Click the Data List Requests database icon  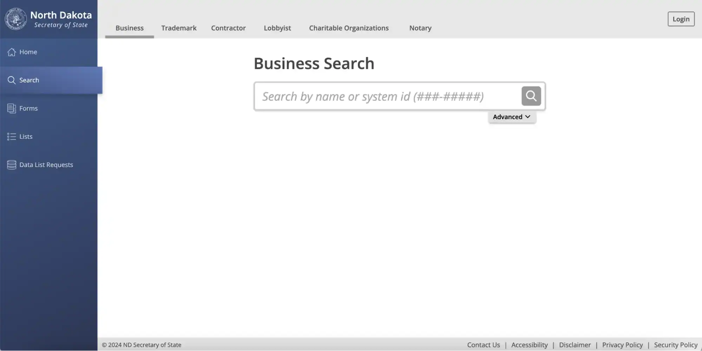(12, 165)
